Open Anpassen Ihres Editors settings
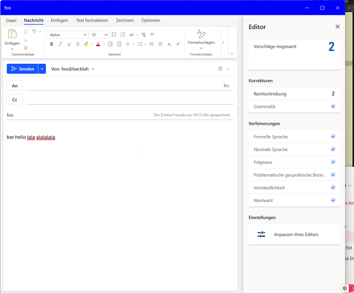 294,234
